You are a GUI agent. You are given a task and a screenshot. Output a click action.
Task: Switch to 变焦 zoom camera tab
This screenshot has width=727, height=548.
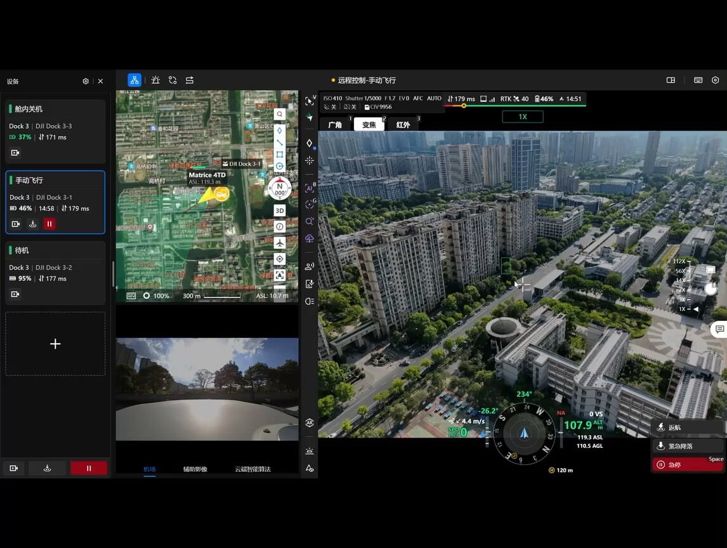point(369,124)
